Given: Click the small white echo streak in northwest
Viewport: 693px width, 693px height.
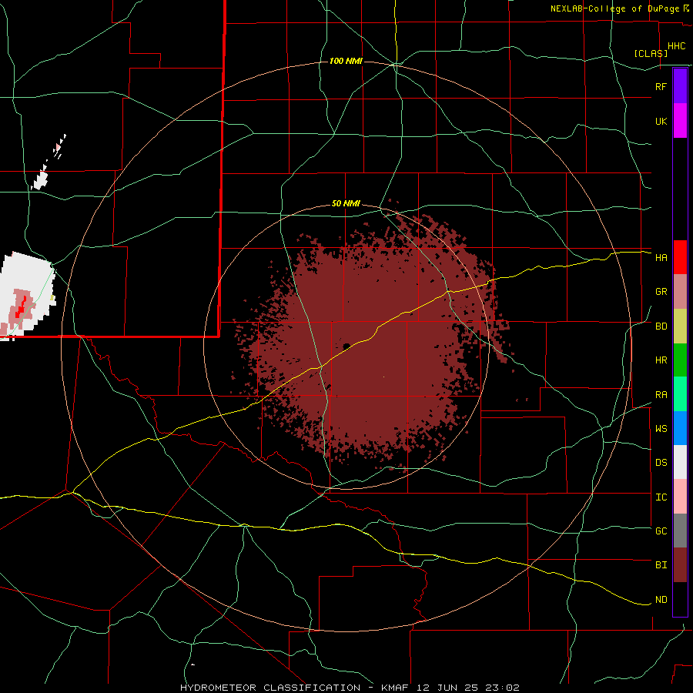Looking at the screenshot, I should click(x=41, y=178).
